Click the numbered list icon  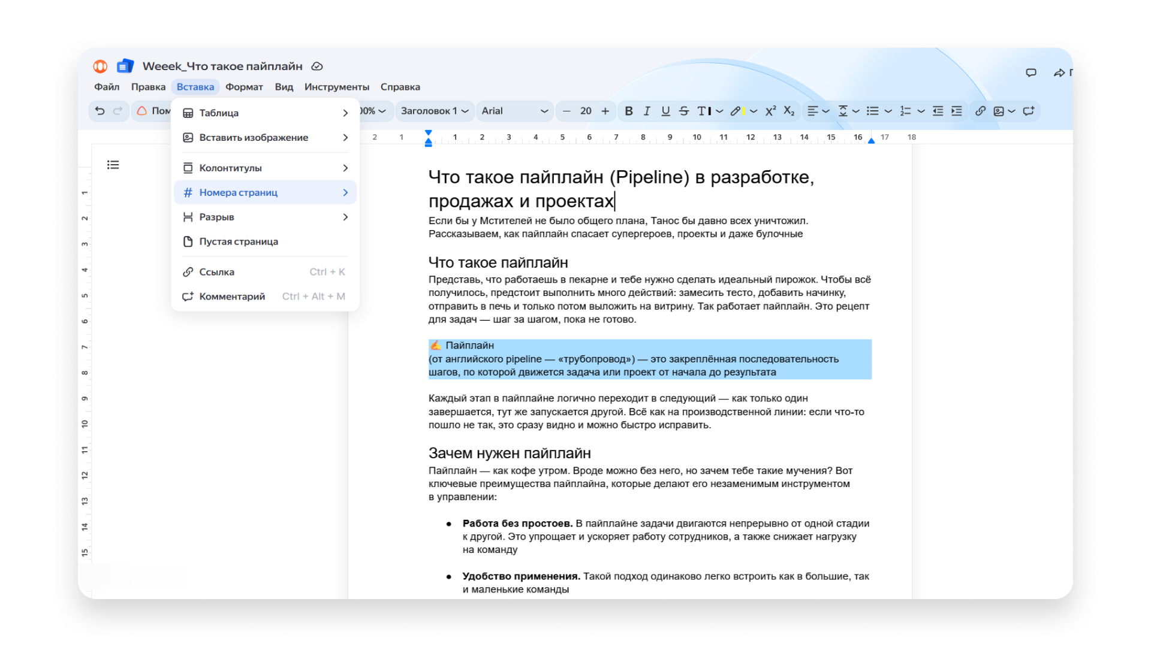point(905,111)
